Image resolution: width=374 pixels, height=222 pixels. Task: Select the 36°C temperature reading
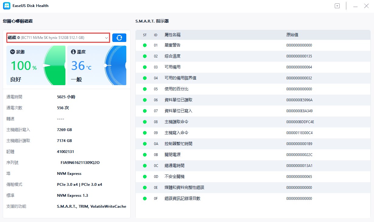click(x=81, y=66)
